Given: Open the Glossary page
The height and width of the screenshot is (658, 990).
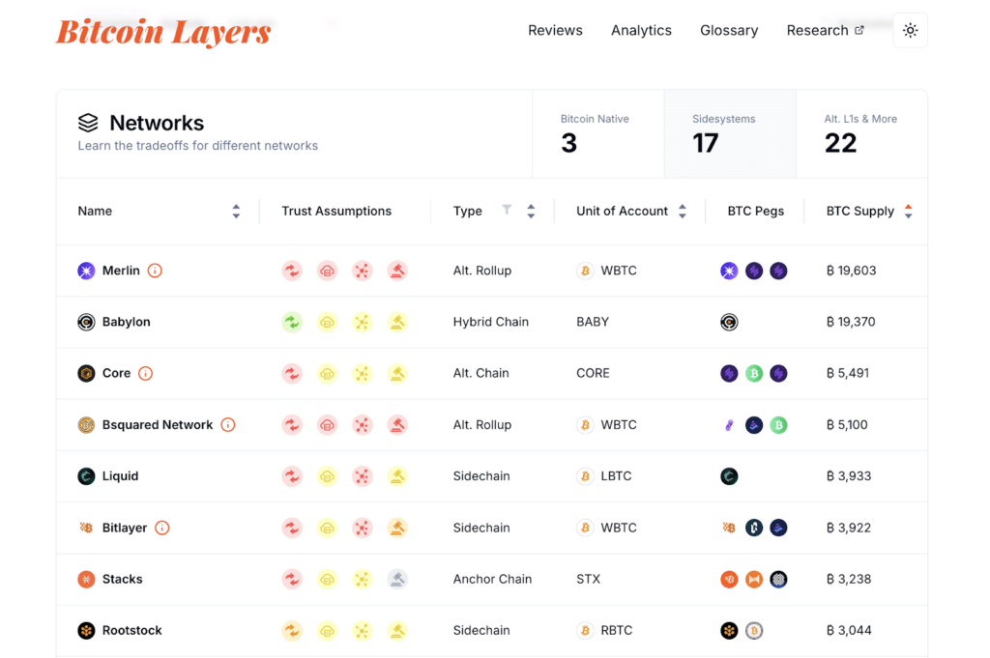Looking at the screenshot, I should coord(729,30).
